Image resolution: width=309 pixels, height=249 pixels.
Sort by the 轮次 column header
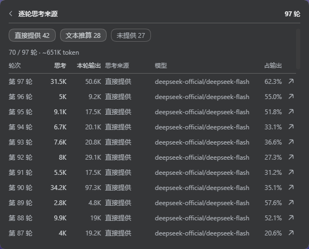click(x=15, y=65)
